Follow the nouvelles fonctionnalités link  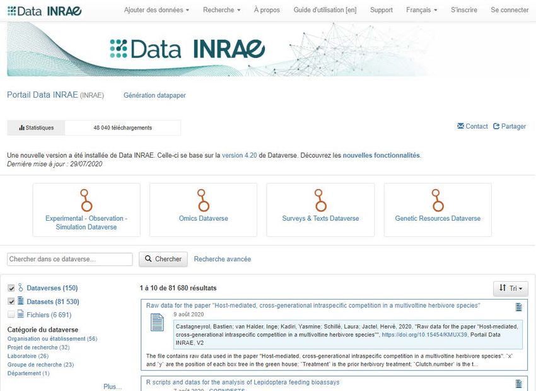click(x=381, y=155)
